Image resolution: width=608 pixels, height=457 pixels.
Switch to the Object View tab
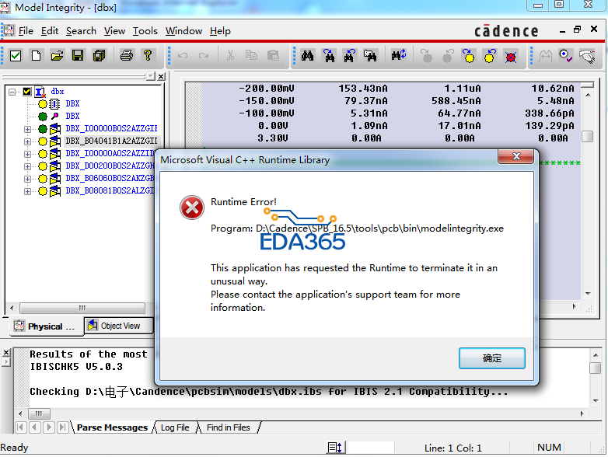pos(119,326)
